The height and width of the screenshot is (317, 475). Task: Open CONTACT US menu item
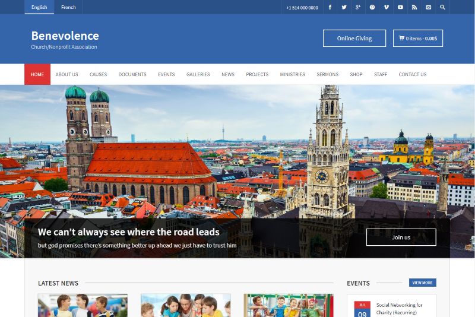point(412,74)
